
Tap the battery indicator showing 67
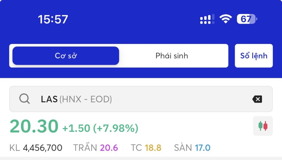(x=247, y=19)
